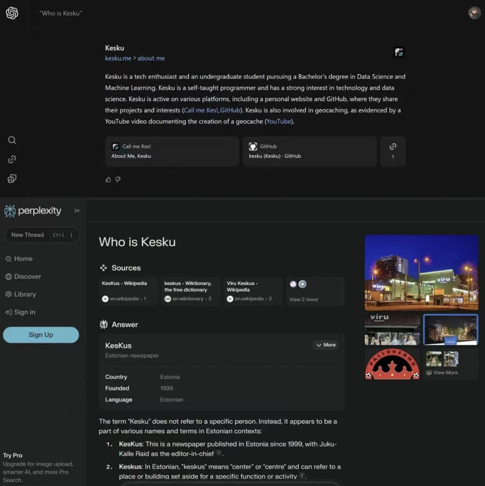Open the GitHub kesku source card
The width and height of the screenshot is (485, 486).
coord(309,151)
